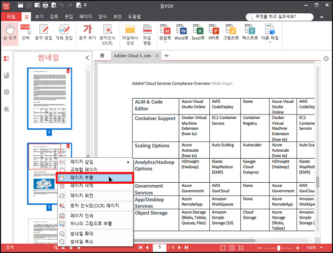Choose 페이지 삭제 in context menu
Image resolution: width=333 pixels, height=253 pixels.
pyautogui.click(x=95, y=186)
